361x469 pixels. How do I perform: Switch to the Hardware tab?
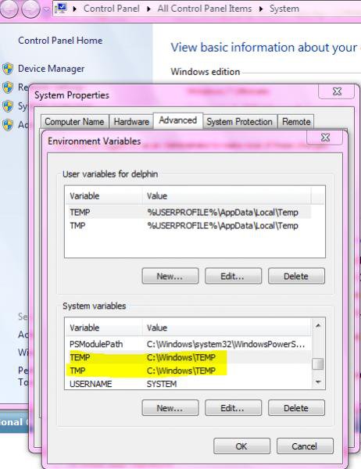(x=131, y=122)
